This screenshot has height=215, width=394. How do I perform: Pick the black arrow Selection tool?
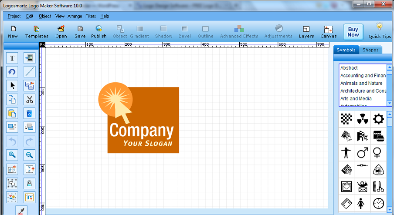coord(12,86)
